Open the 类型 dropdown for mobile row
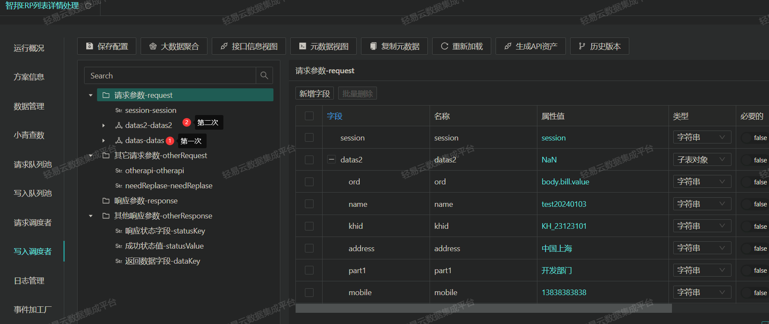The width and height of the screenshot is (769, 324). 702,293
